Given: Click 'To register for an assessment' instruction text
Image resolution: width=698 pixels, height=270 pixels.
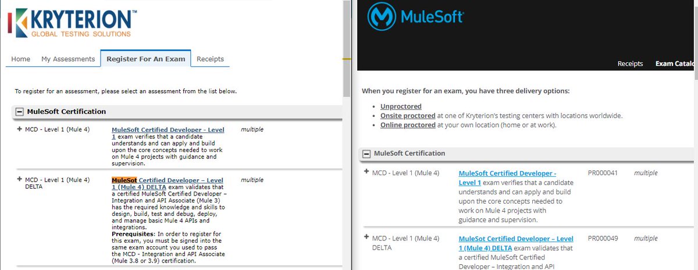Looking at the screenshot, I should click(x=126, y=91).
